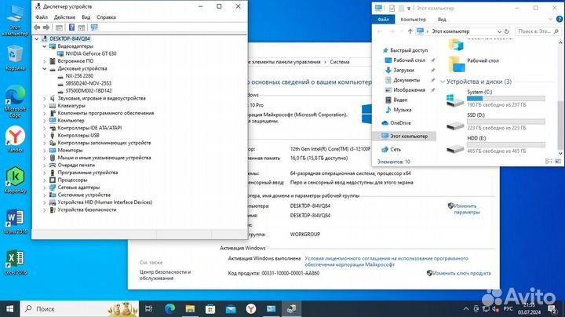This screenshot has height=317, width=565.
Task: Open the Kaspersky desktop shortcut
Action: [14, 177]
